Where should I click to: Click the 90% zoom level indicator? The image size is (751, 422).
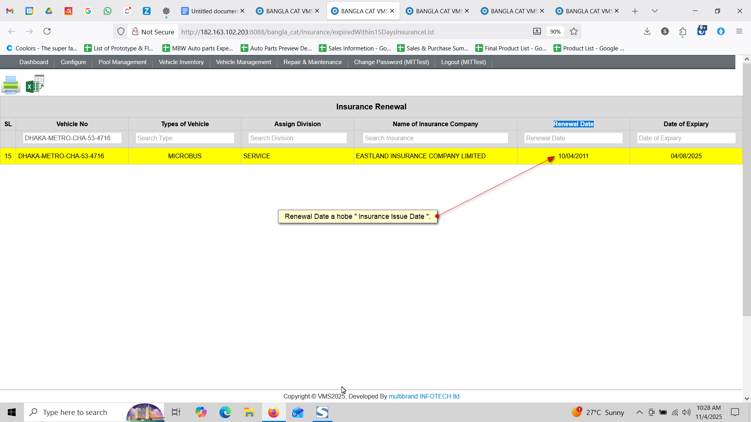555,32
